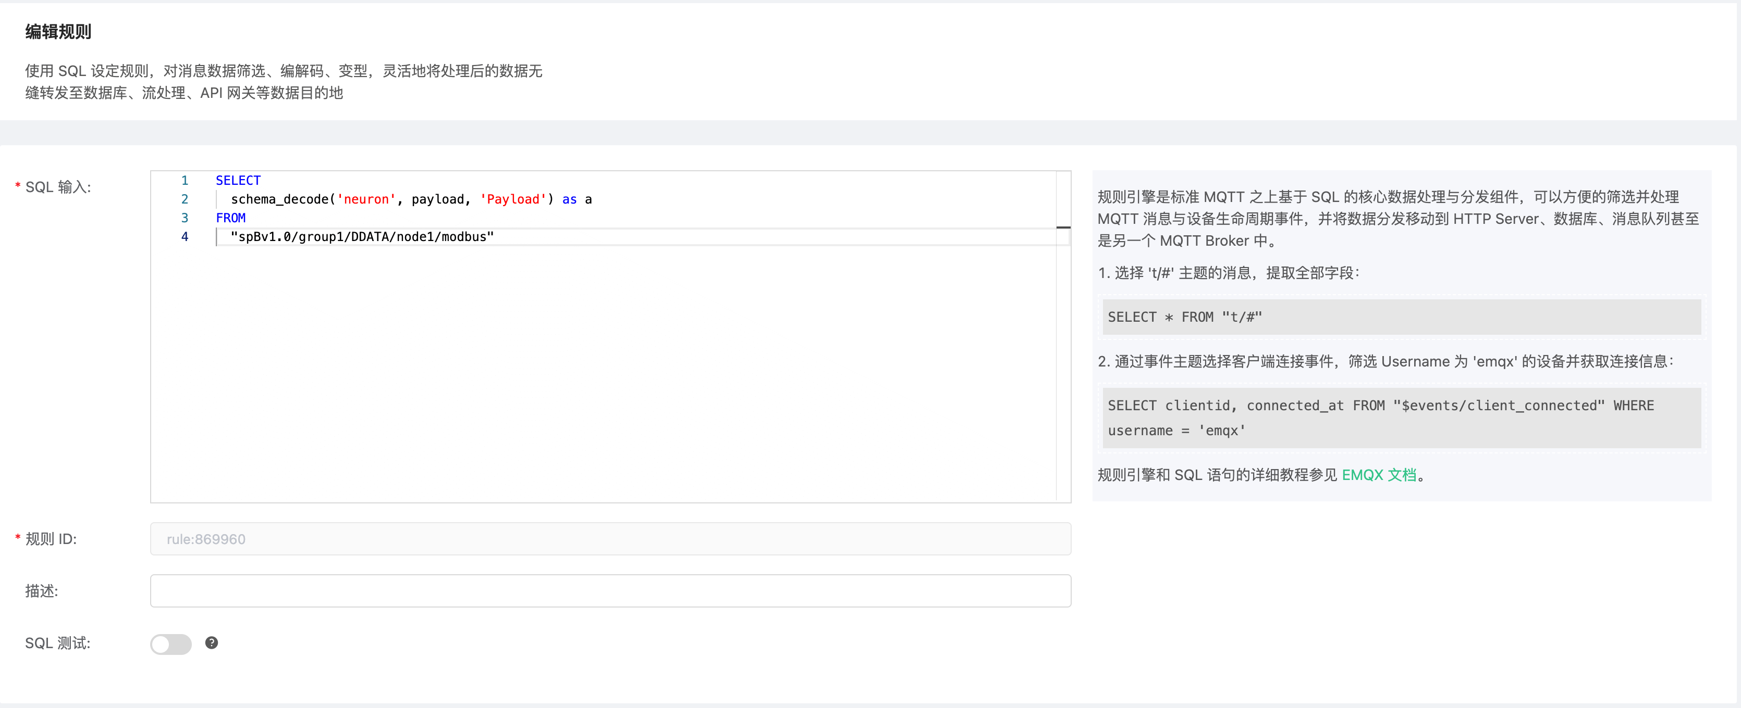Toggle the SQL 测试 switch on
The height and width of the screenshot is (708, 1741).
coord(170,644)
